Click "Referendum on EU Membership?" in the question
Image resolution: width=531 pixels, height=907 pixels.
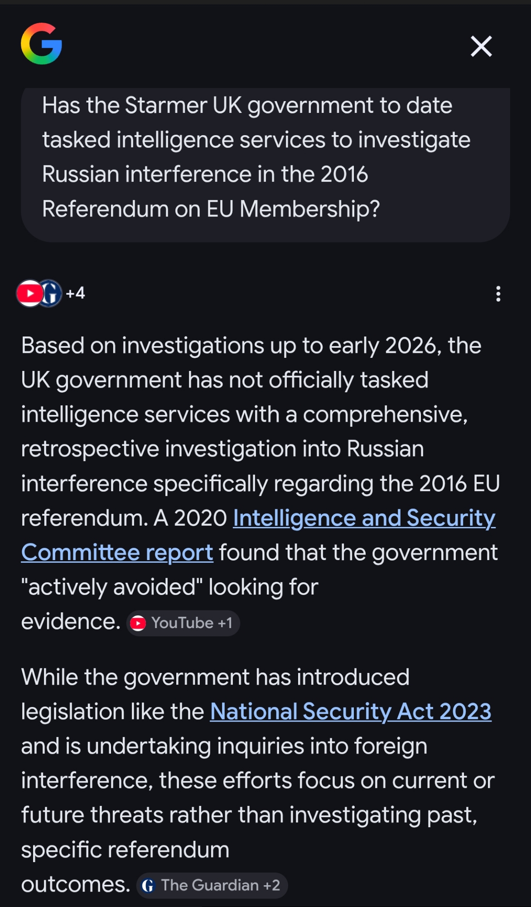211,209
